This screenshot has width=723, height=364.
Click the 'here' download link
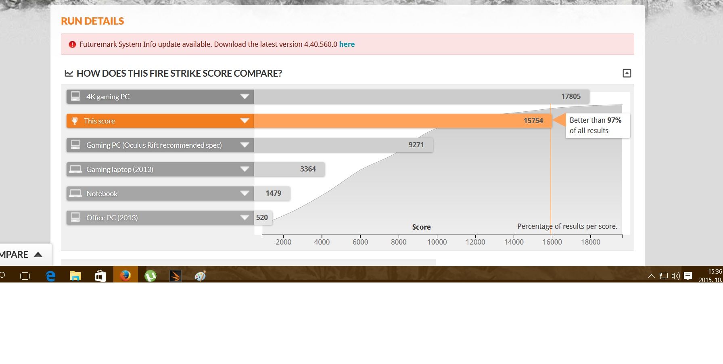pos(347,44)
